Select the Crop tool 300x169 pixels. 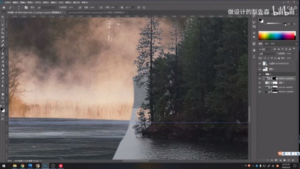tap(3, 33)
